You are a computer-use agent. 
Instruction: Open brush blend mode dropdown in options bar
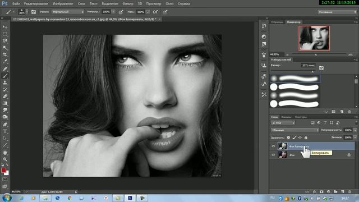tap(68, 12)
